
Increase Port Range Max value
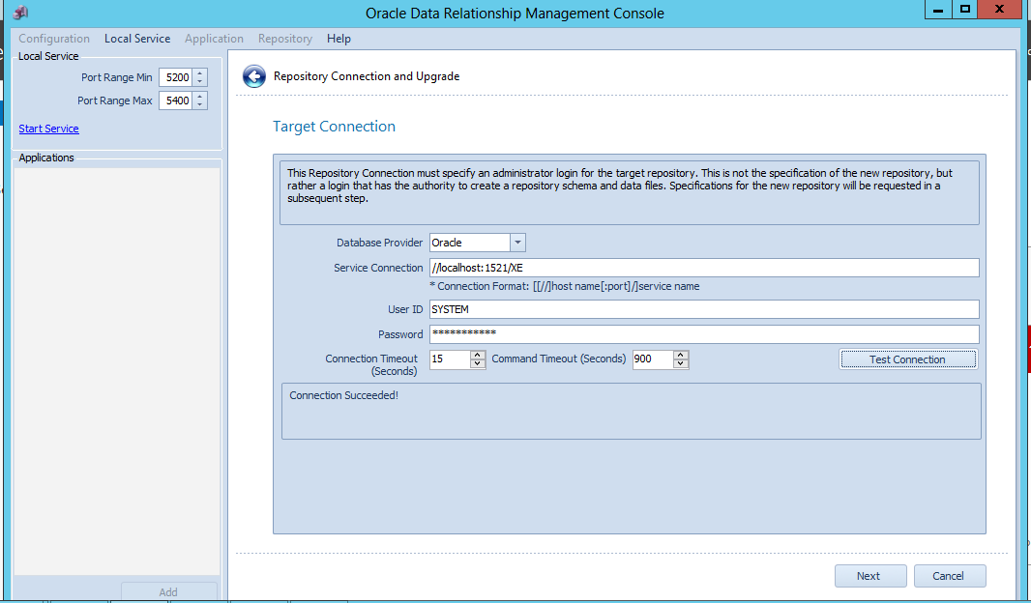coord(200,96)
